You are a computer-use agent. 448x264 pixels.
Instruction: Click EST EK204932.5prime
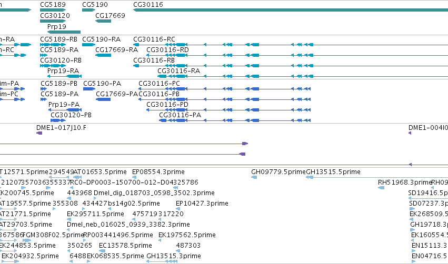pos(11,261)
